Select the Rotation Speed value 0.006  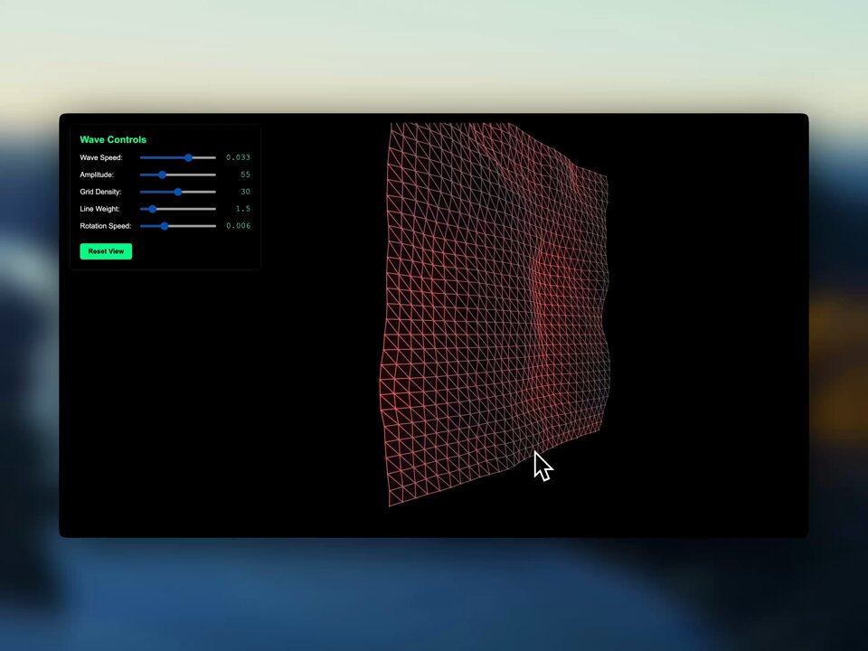click(238, 226)
